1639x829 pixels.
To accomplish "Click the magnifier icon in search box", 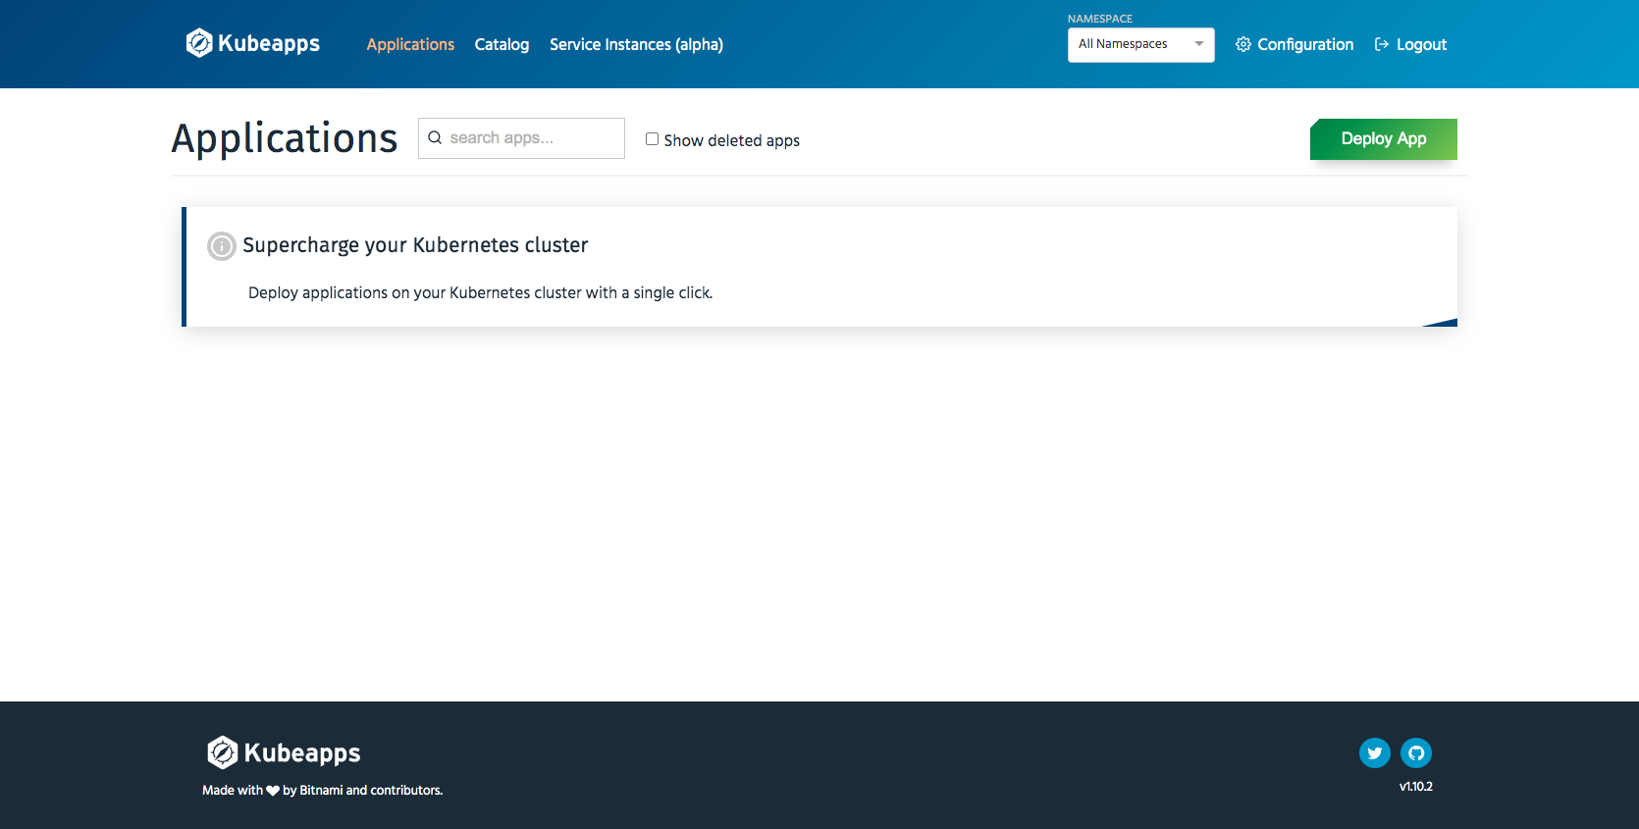I will 435,138.
